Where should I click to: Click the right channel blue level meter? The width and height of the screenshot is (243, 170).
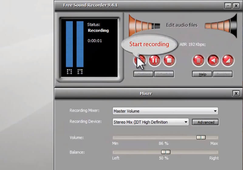point(80,44)
